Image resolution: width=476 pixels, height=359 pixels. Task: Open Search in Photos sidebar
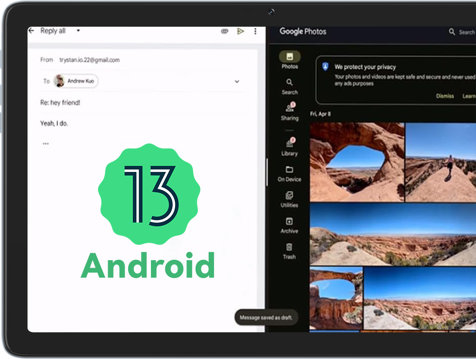pos(290,86)
